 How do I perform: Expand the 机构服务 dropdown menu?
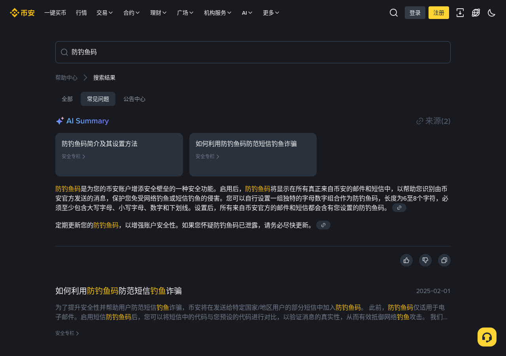click(218, 13)
